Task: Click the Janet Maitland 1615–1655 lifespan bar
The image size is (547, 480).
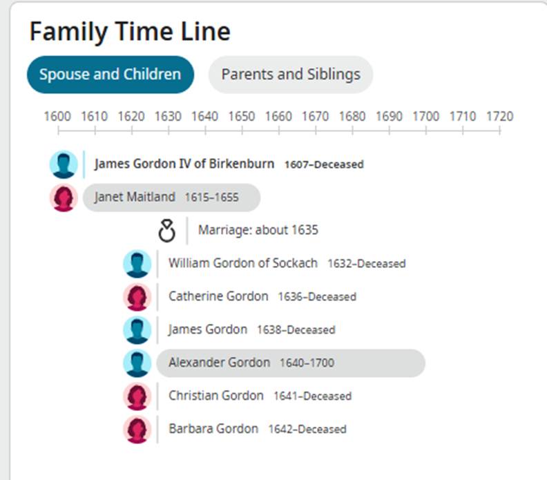Action: (171, 198)
